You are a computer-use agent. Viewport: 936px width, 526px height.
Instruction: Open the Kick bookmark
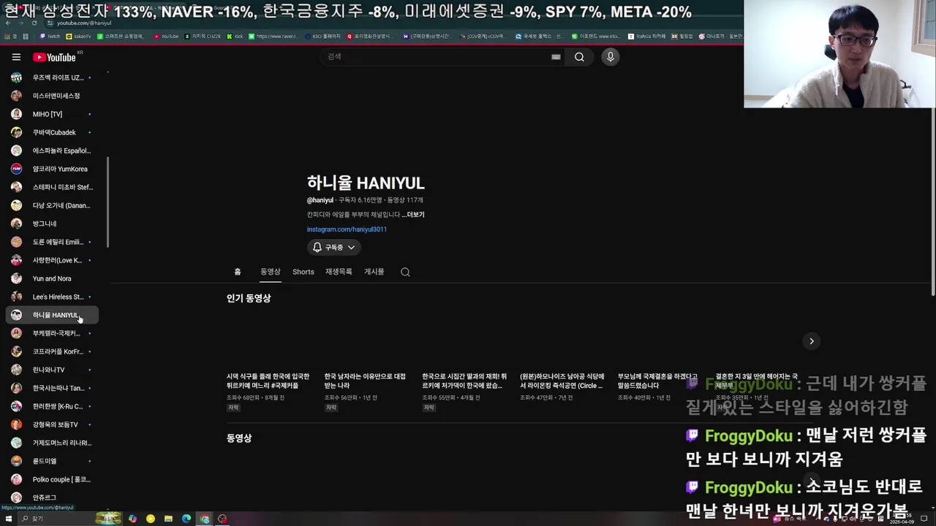(x=235, y=36)
